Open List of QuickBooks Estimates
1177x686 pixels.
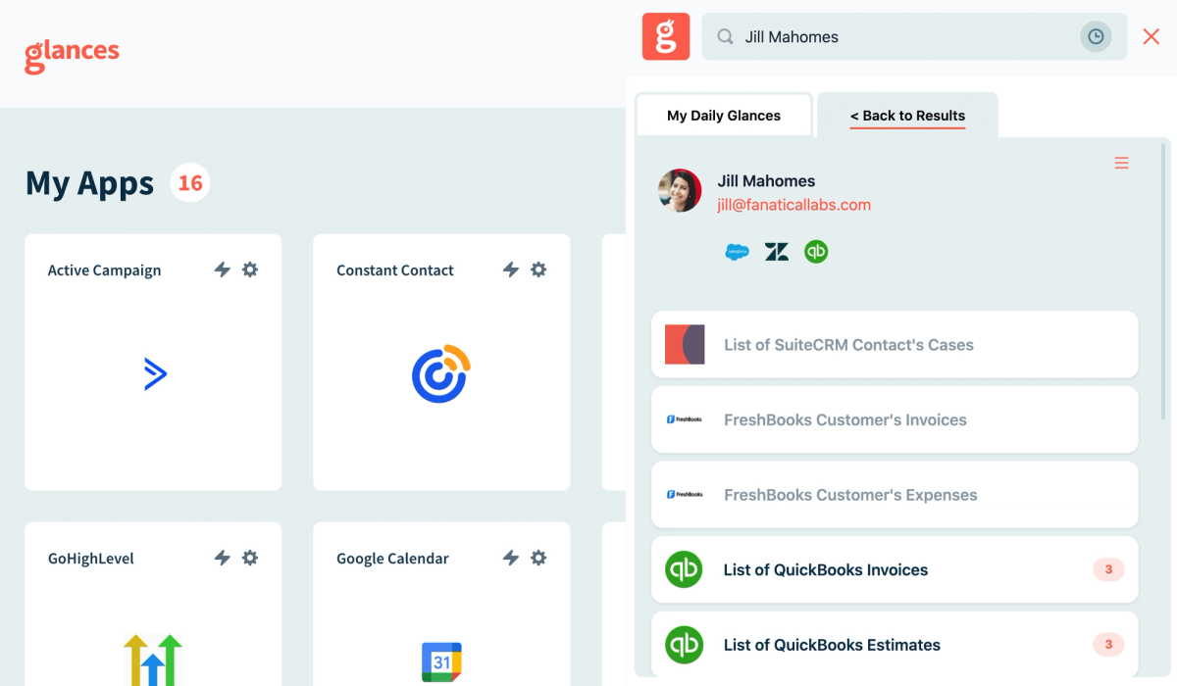coord(895,645)
